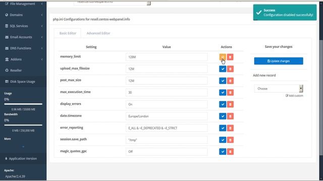Delete the max_execution_time setting
This screenshot has height=181, width=323.
pos(230,93)
